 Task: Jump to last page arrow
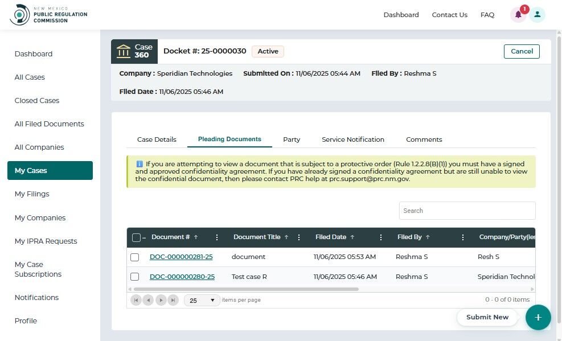tap(173, 300)
